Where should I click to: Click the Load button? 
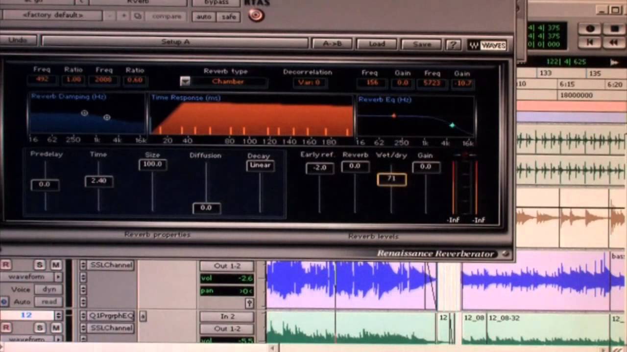pyautogui.click(x=377, y=44)
